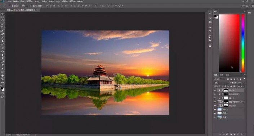Close the open document tab
Image resolution: width=254 pixels, height=136 pixels.
pyautogui.click(x=38, y=10)
